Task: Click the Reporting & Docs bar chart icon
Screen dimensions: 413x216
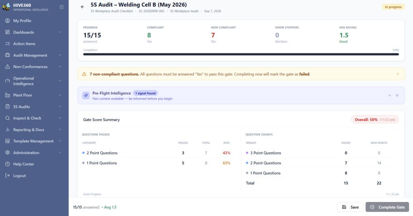Action: point(7,130)
